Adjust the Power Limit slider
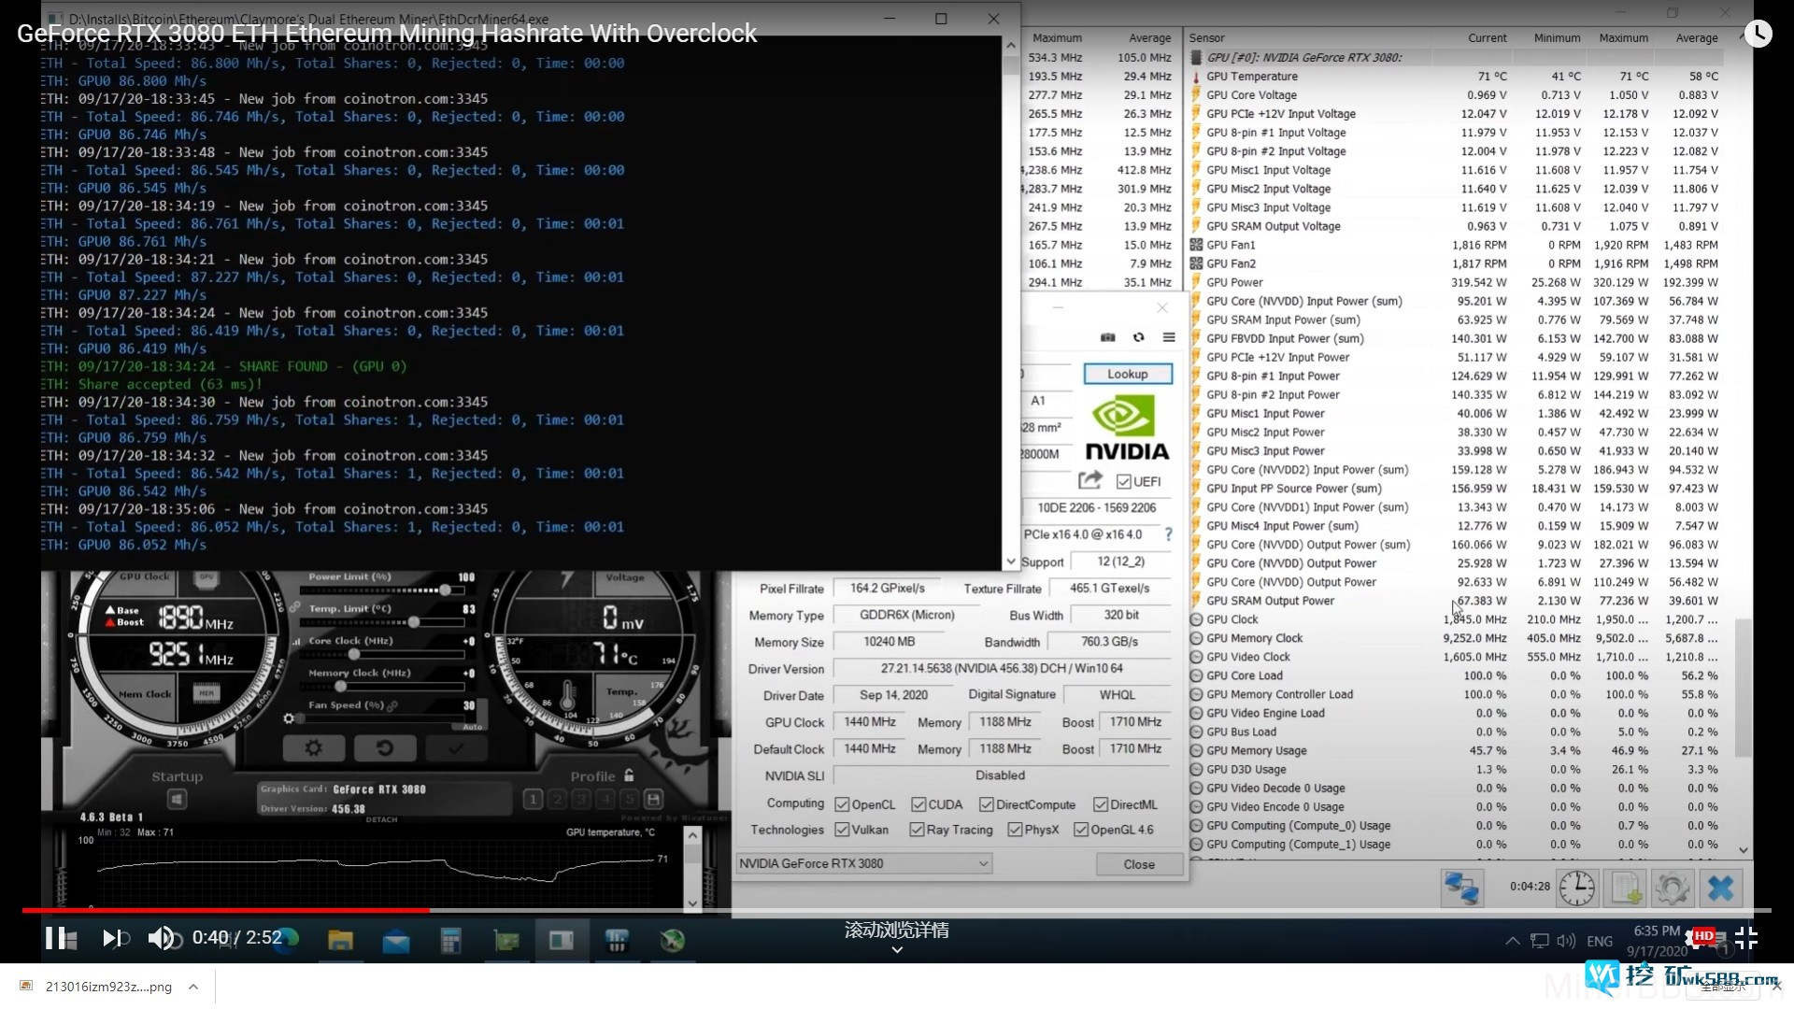 446,590
